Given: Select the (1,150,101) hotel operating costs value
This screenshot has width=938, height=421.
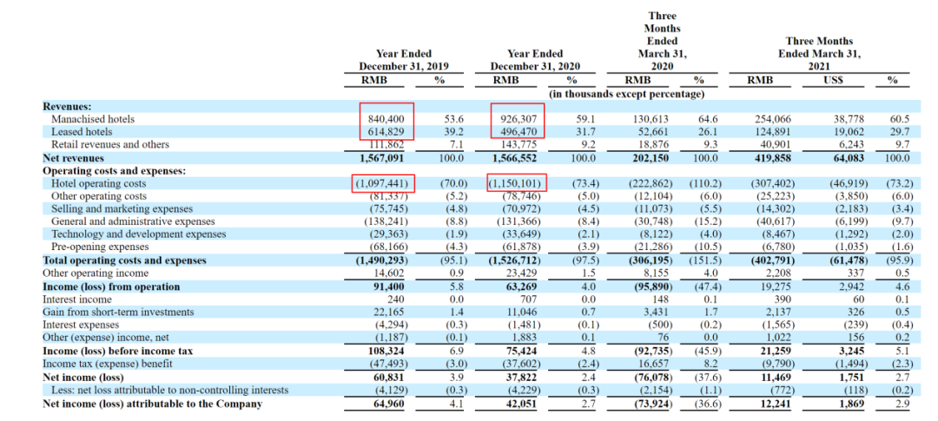Looking at the screenshot, I should pos(516,184).
